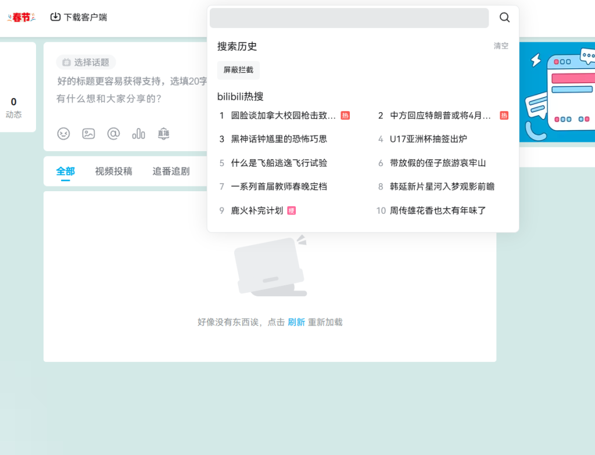Switch to the 视频投稿 tab

[113, 171]
